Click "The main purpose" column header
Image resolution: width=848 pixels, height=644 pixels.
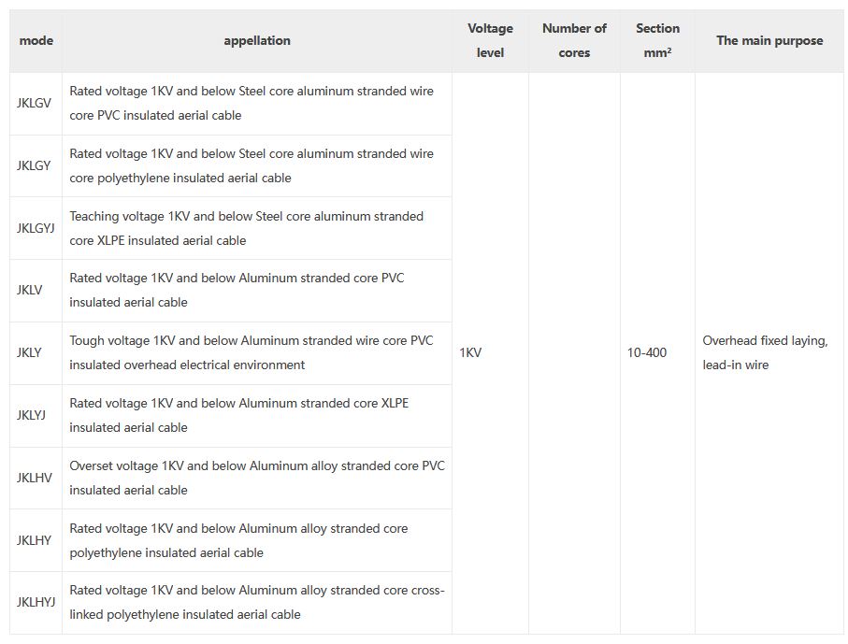769,41
